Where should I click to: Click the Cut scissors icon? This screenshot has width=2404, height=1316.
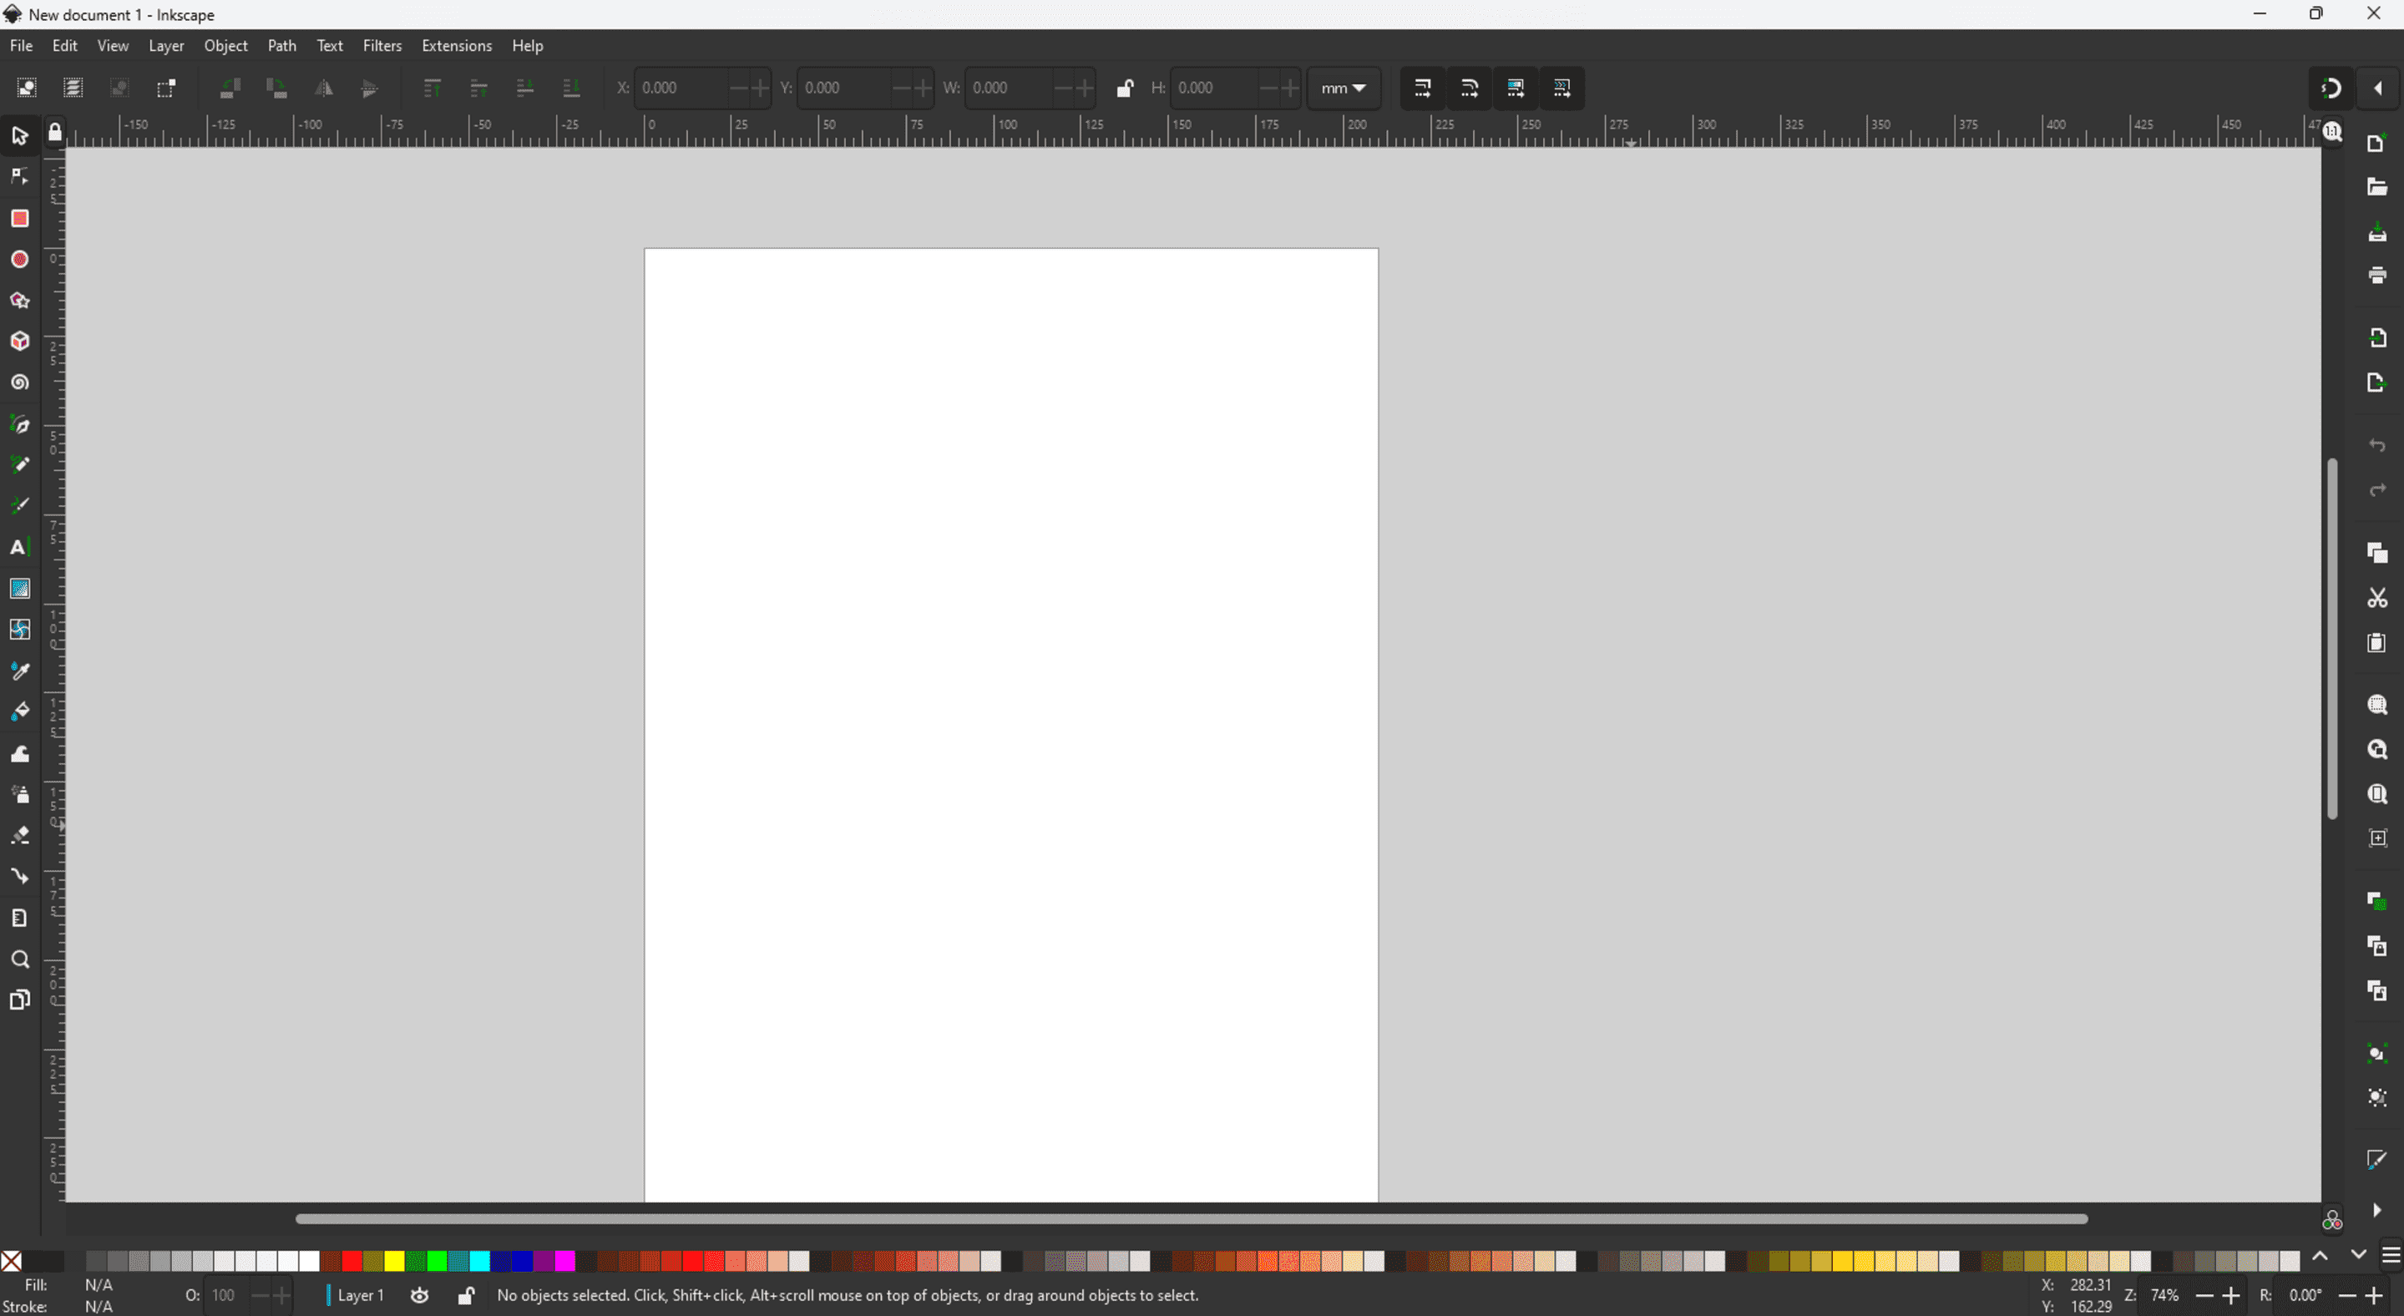coord(2377,598)
